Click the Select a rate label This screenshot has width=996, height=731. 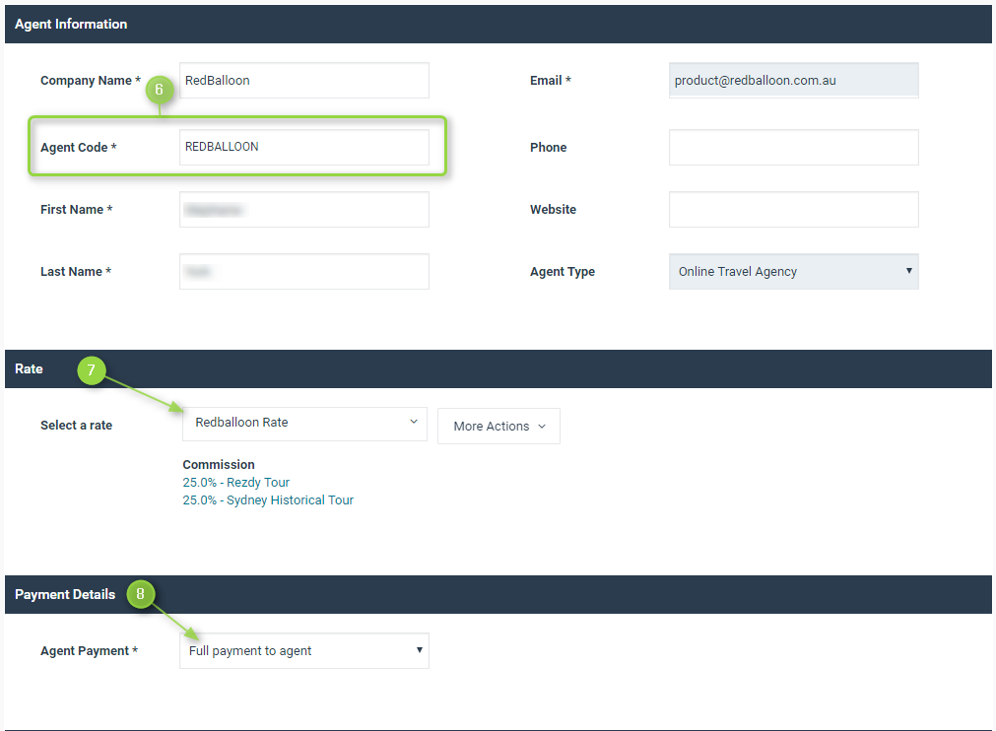tap(76, 426)
